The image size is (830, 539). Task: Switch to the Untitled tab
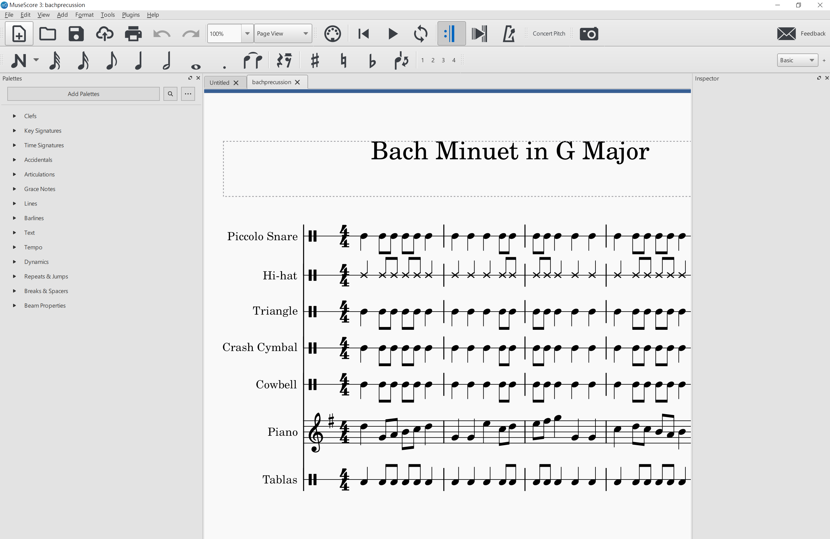pos(219,83)
